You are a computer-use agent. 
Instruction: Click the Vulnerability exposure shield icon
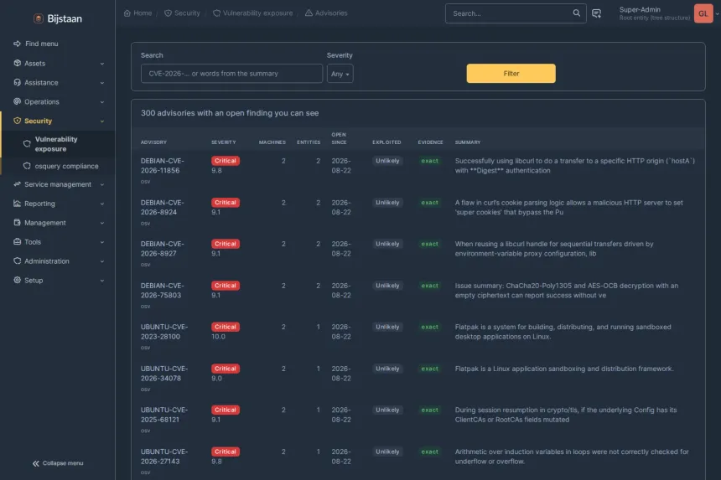(27, 144)
